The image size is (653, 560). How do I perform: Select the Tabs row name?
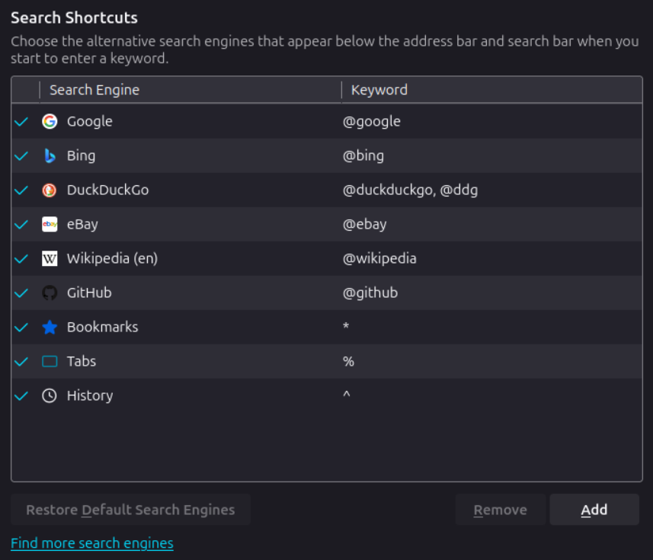tap(82, 361)
